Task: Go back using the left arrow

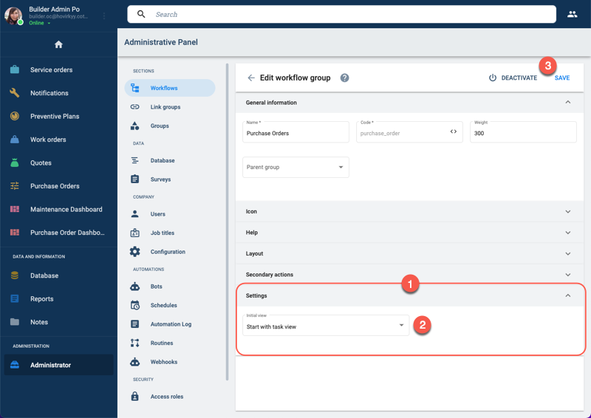Action: point(251,78)
